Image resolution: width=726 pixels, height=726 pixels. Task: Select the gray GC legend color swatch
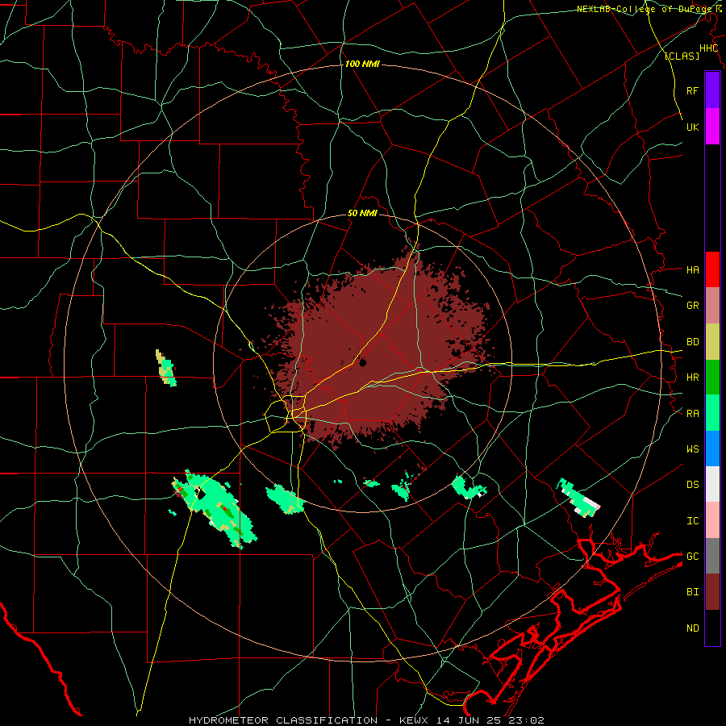pyautogui.click(x=712, y=556)
